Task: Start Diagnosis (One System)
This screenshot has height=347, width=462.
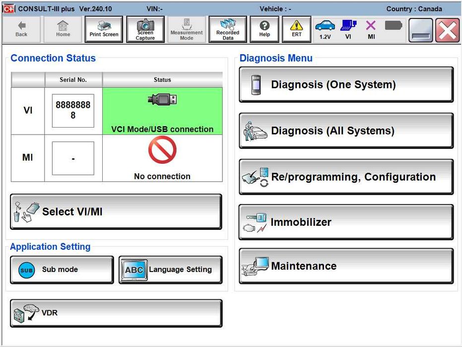Action: [x=346, y=84]
